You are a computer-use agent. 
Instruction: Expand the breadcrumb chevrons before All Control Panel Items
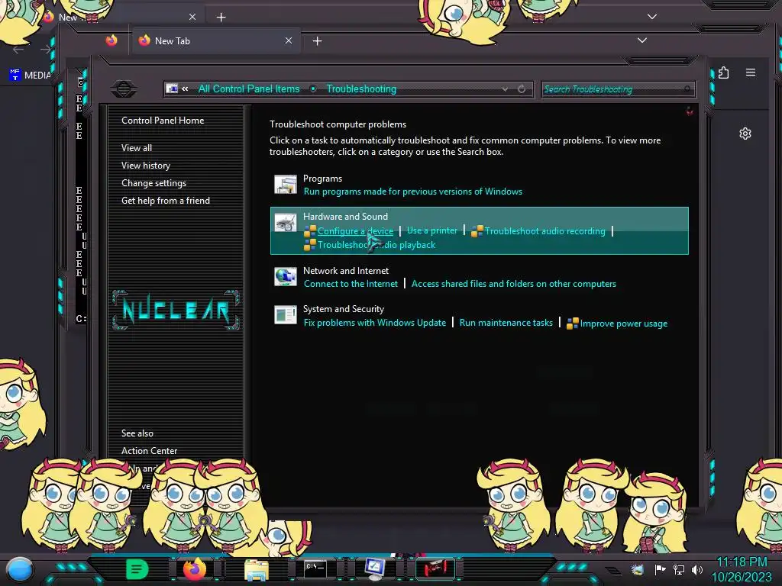tap(185, 89)
